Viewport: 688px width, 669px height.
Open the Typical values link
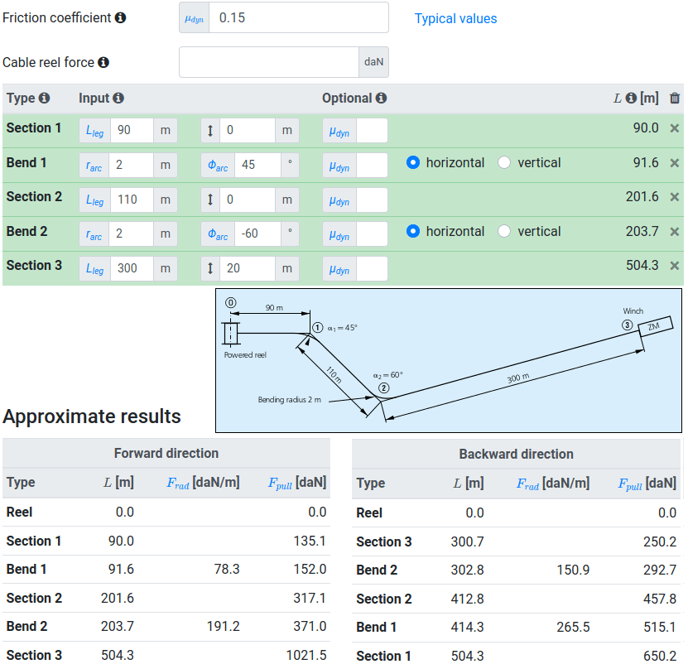(455, 18)
